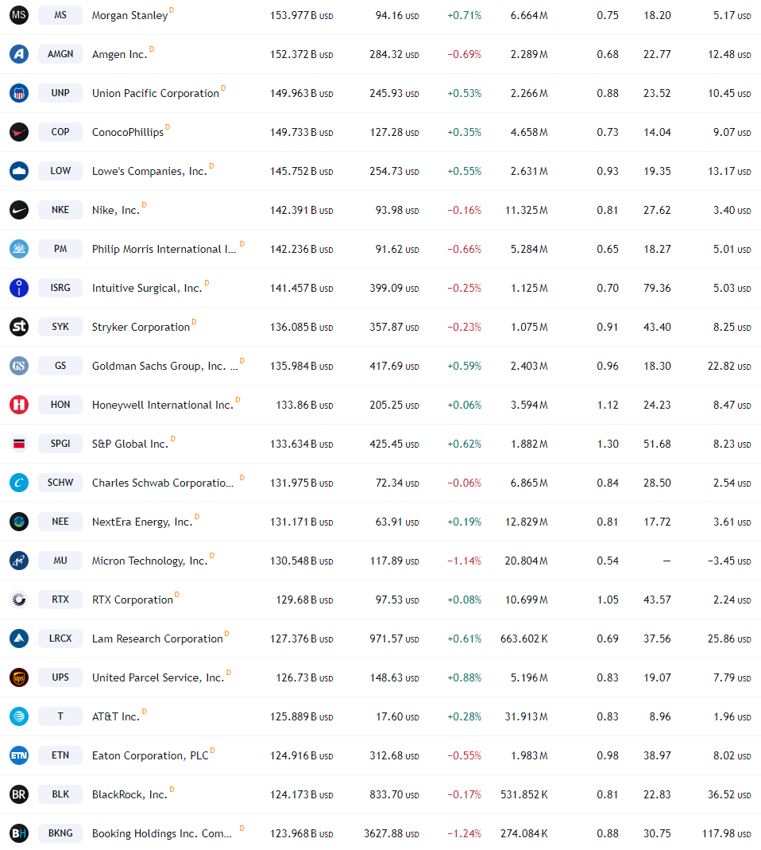Open the Micron Technology, Inc. link

(x=150, y=561)
